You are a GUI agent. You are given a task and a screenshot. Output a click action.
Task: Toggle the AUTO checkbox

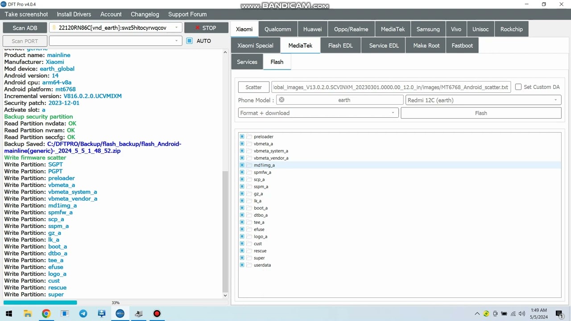point(190,41)
